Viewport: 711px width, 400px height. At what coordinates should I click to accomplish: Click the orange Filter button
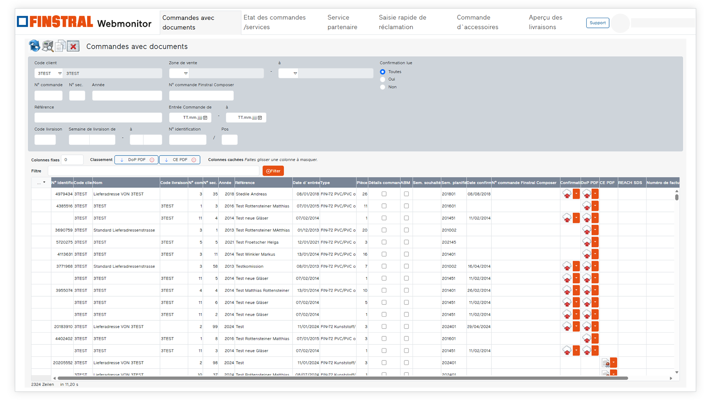(x=273, y=171)
